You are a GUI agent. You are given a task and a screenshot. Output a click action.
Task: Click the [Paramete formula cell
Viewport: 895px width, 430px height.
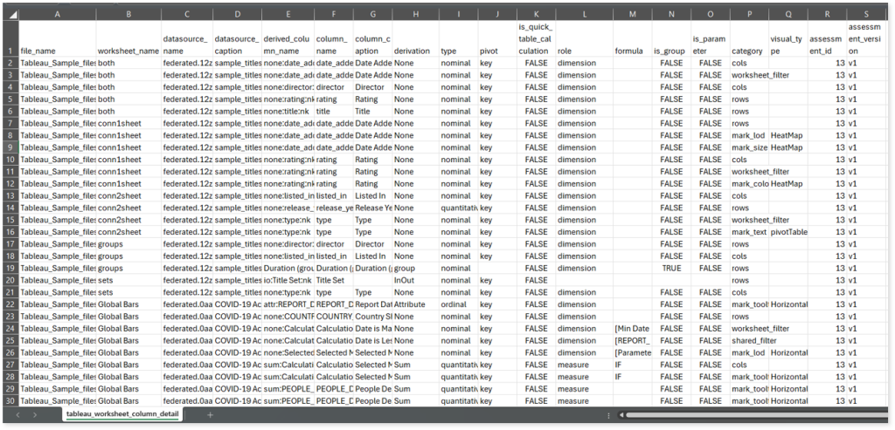point(632,352)
